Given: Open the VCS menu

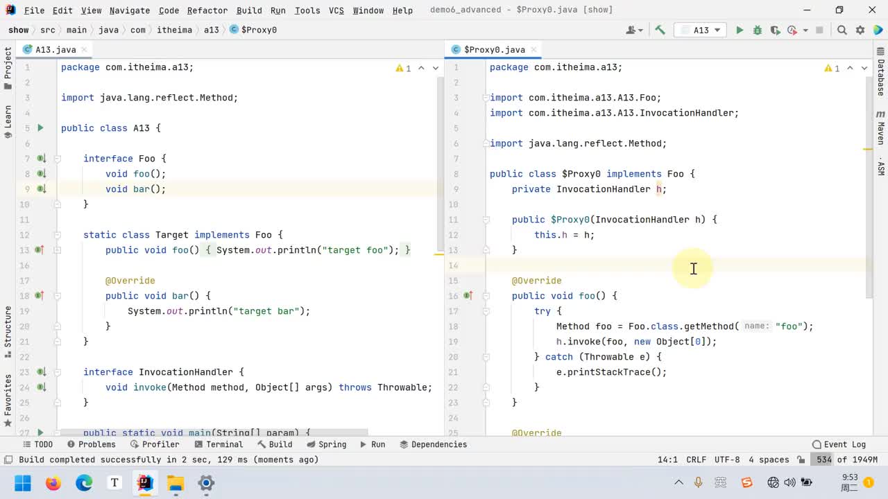Looking at the screenshot, I should 336,10.
